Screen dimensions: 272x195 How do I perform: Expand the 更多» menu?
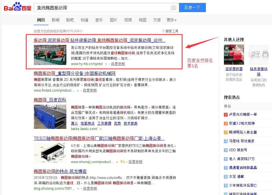(x=171, y=20)
